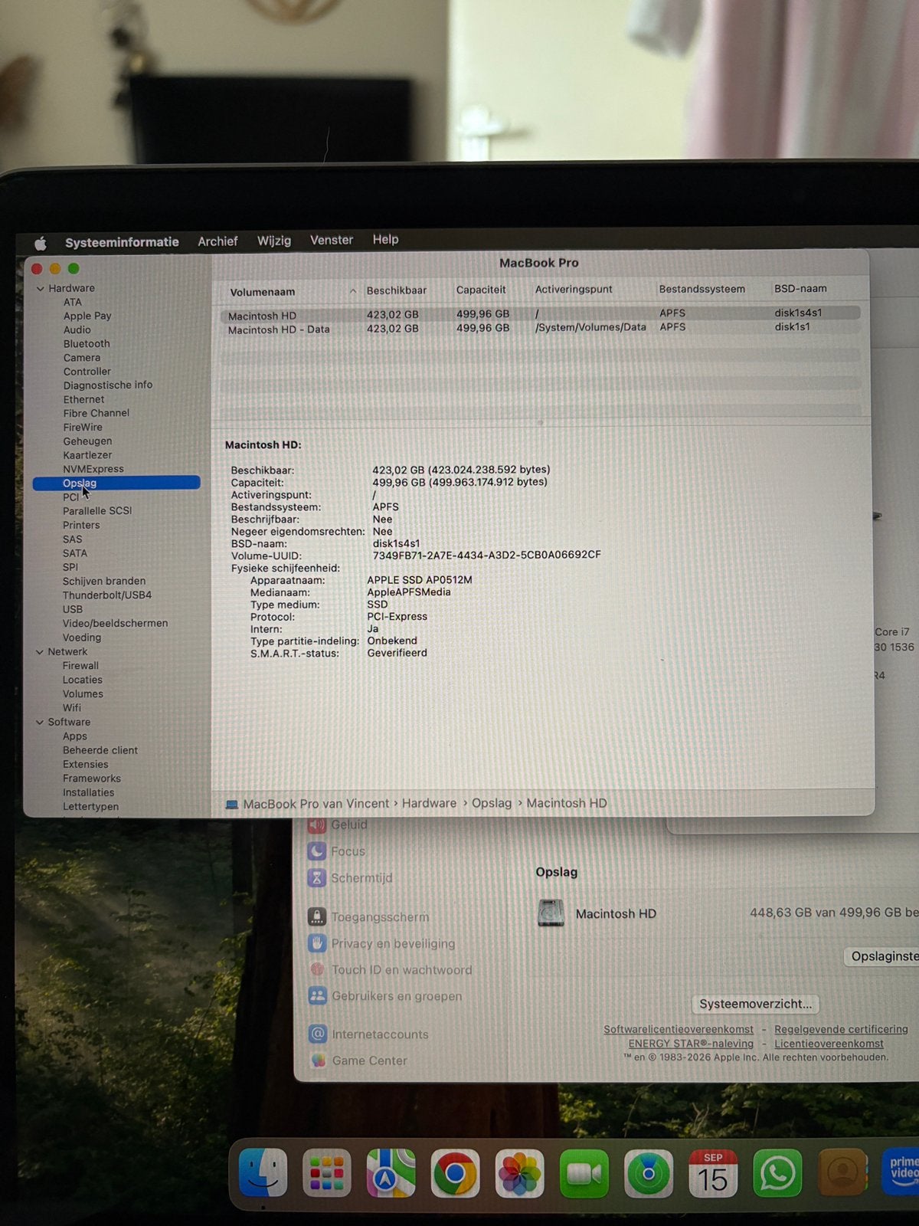Click the Capaciteit column header
Screen dimensions: 919x1226
click(x=481, y=290)
